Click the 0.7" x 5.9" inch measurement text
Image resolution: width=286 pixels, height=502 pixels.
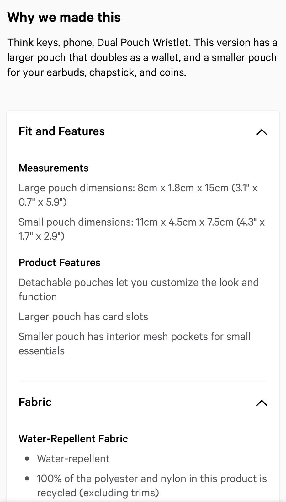tap(43, 202)
